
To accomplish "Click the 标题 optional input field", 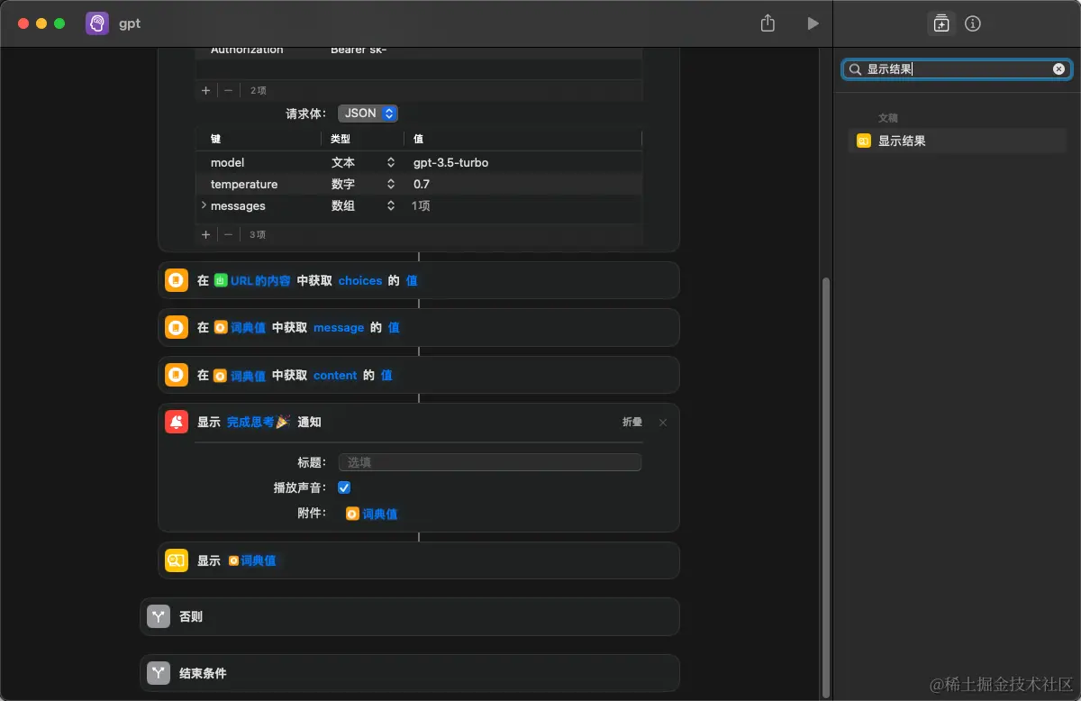I will coord(490,462).
